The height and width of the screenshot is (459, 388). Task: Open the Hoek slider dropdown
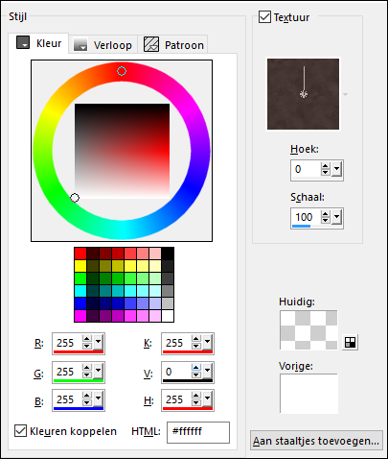336,169
